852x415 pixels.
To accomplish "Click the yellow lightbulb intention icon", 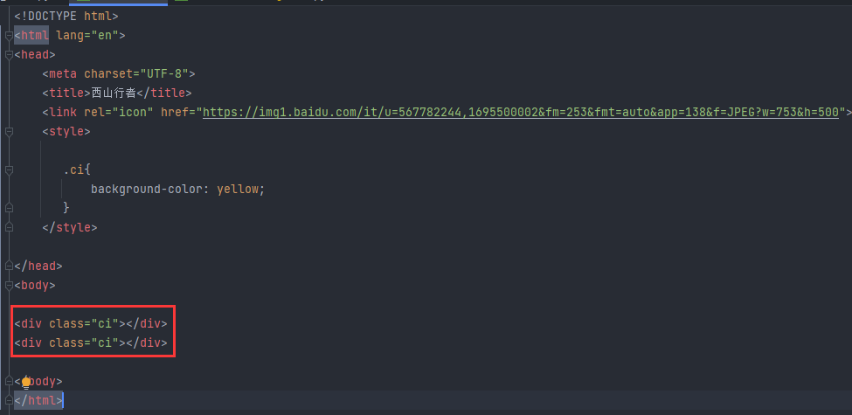I will pos(27,381).
